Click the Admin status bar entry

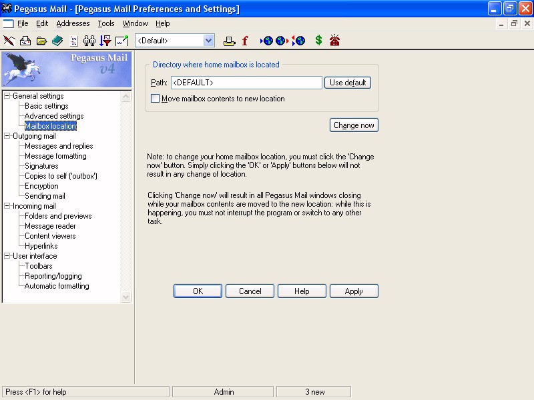point(223,392)
